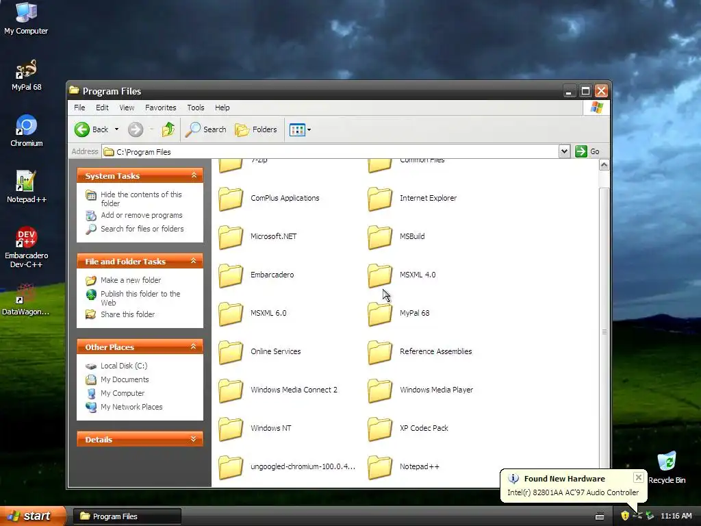
Task: Open the Help menu
Action: click(x=222, y=108)
